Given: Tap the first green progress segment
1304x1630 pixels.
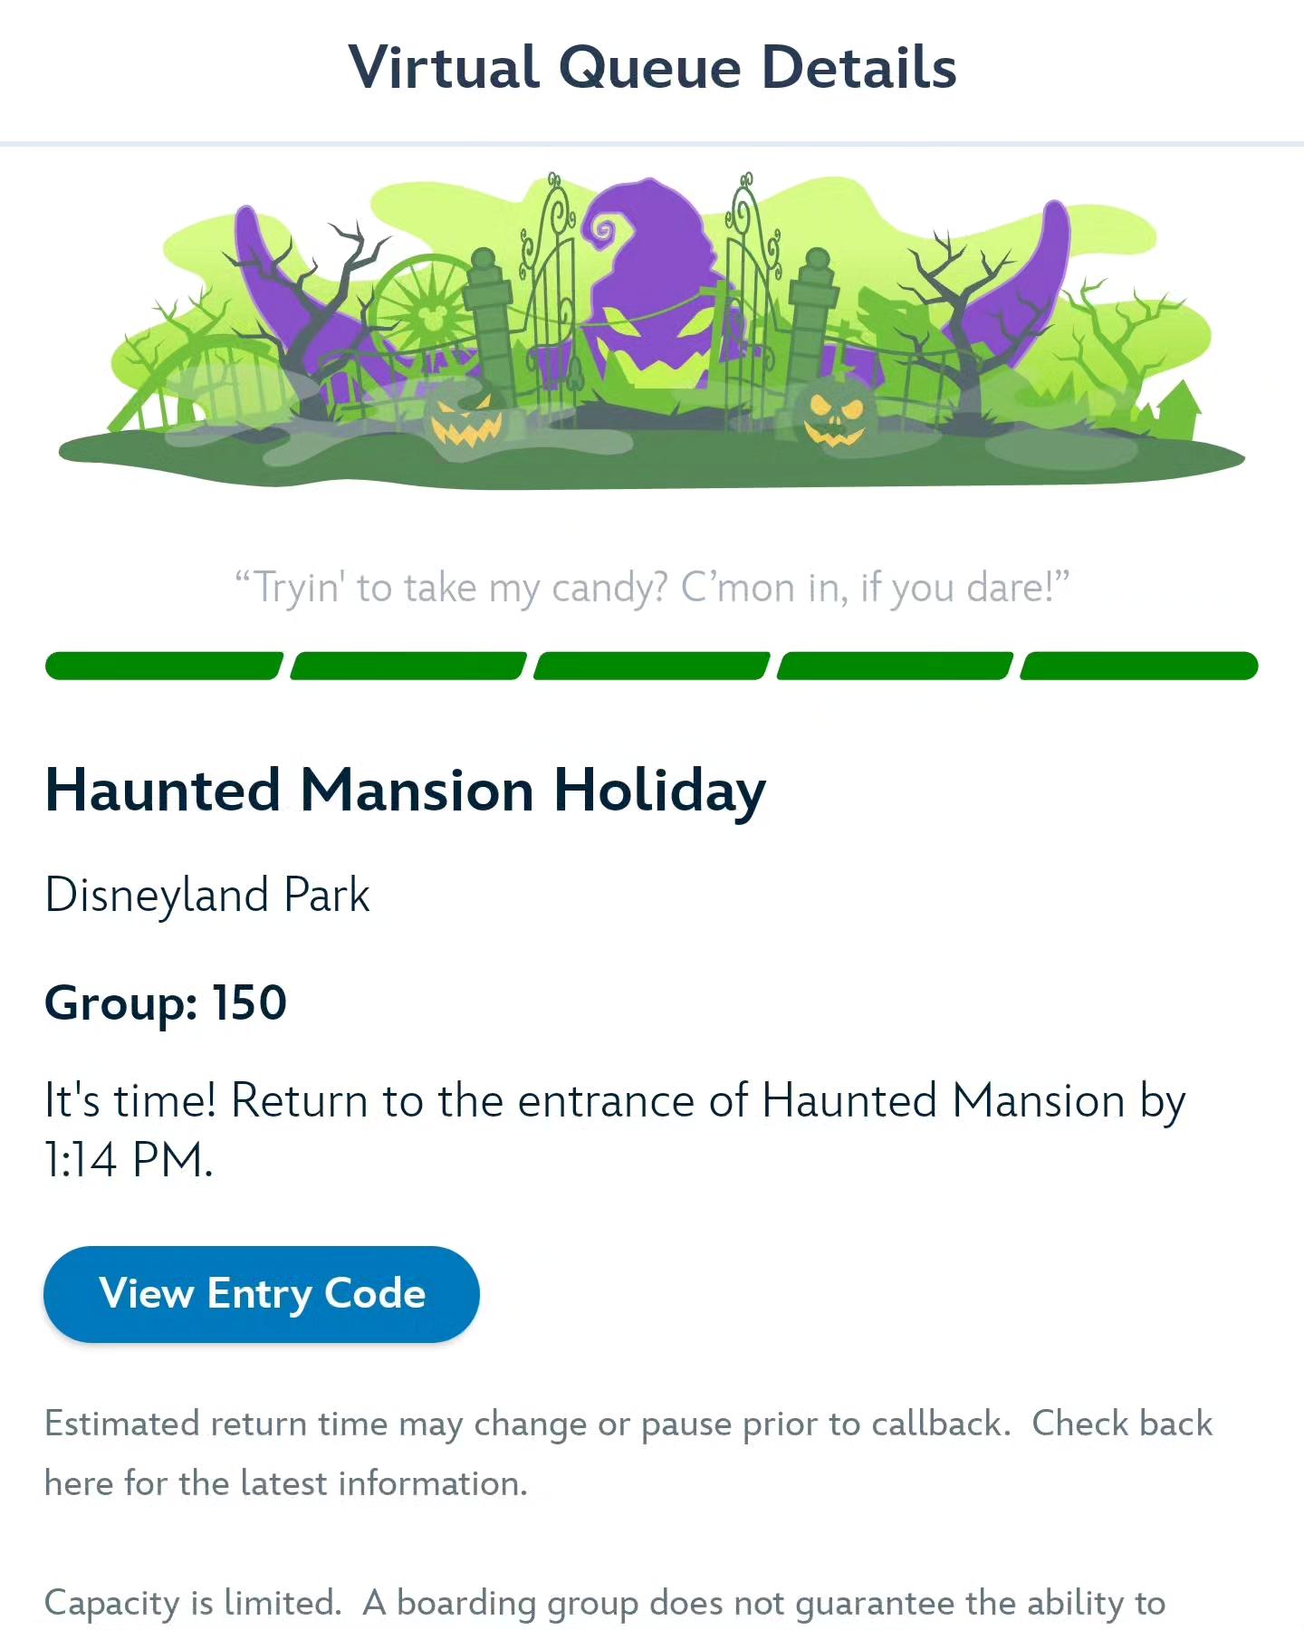Looking at the screenshot, I should [x=164, y=666].
